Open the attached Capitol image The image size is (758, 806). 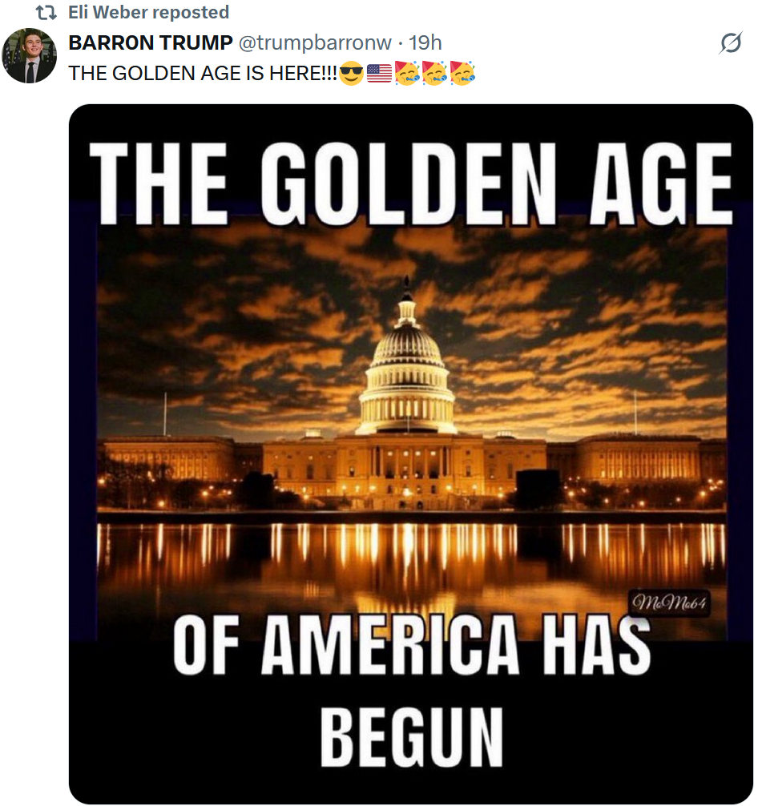411,454
